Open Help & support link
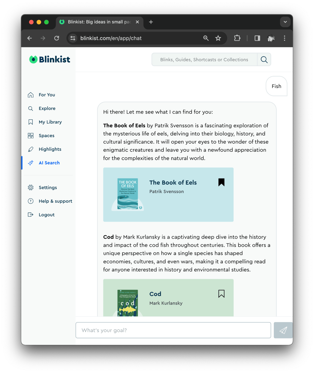Image resolution: width=314 pixels, height=373 pixels. click(x=55, y=201)
